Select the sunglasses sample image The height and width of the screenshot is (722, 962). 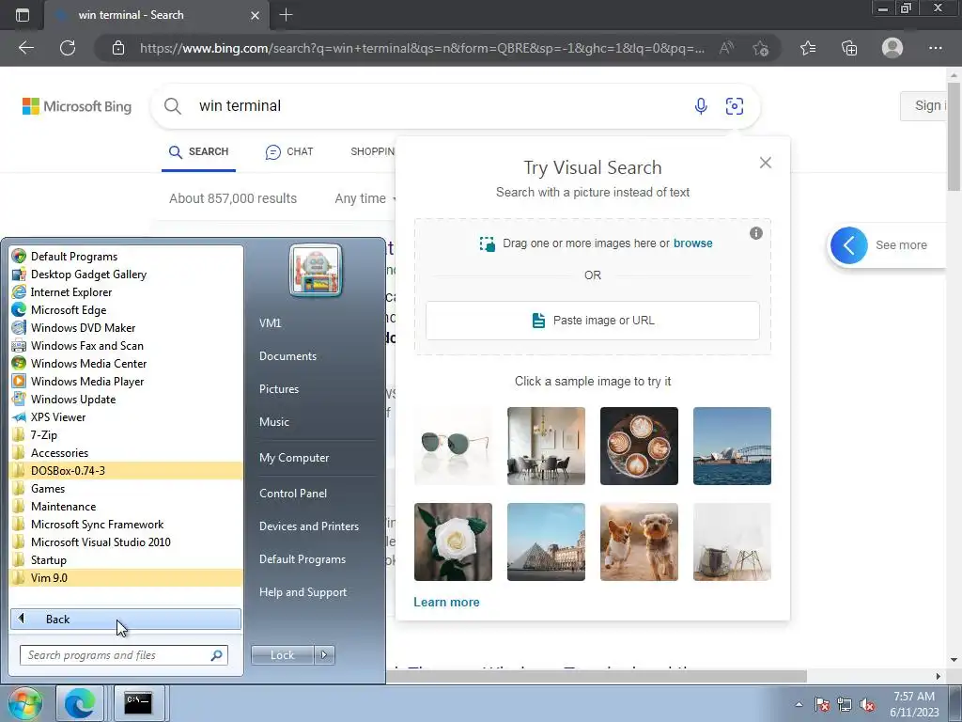[x=454, y=446]
